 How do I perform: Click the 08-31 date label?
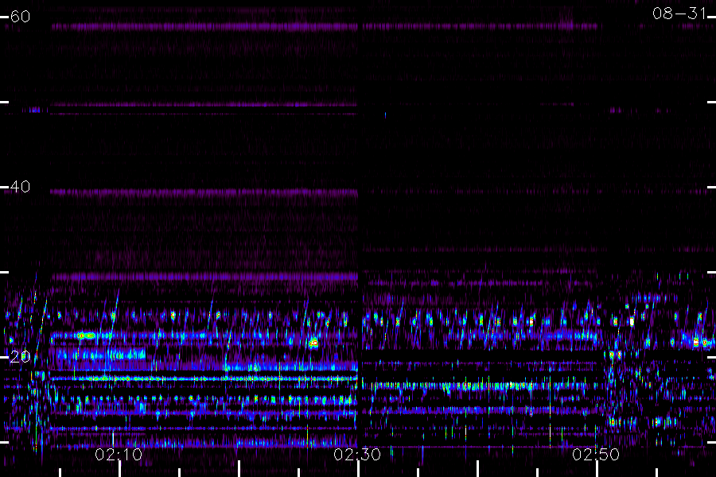[x=679, y=14]
